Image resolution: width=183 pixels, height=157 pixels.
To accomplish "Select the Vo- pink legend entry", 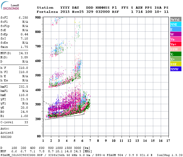I will [x=175, y=39].
